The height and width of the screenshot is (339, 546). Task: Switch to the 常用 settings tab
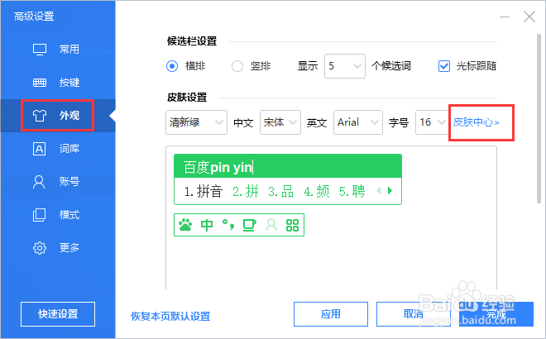click(x=58, y=50)
